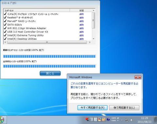Click 成功 status for Realtek audio driver

[x=81, y=18]
